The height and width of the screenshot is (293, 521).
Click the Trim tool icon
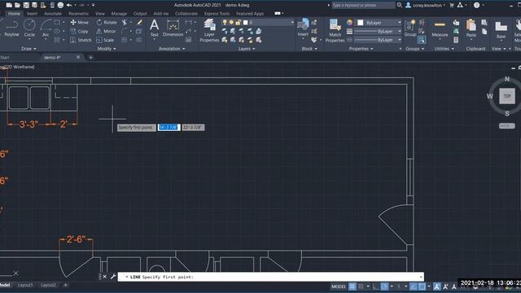(125, 22)
